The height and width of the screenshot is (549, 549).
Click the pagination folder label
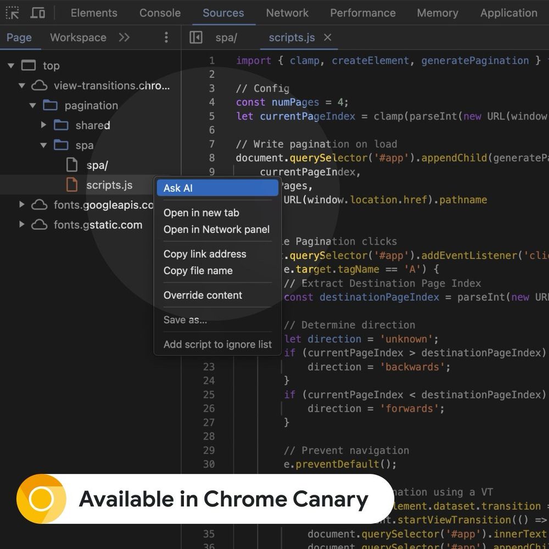click(x=91, y=105)
